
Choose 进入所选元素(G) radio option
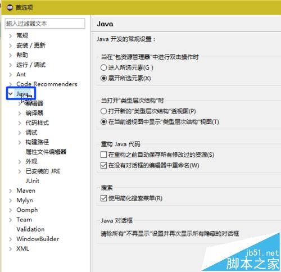click(x=103, y=67)
